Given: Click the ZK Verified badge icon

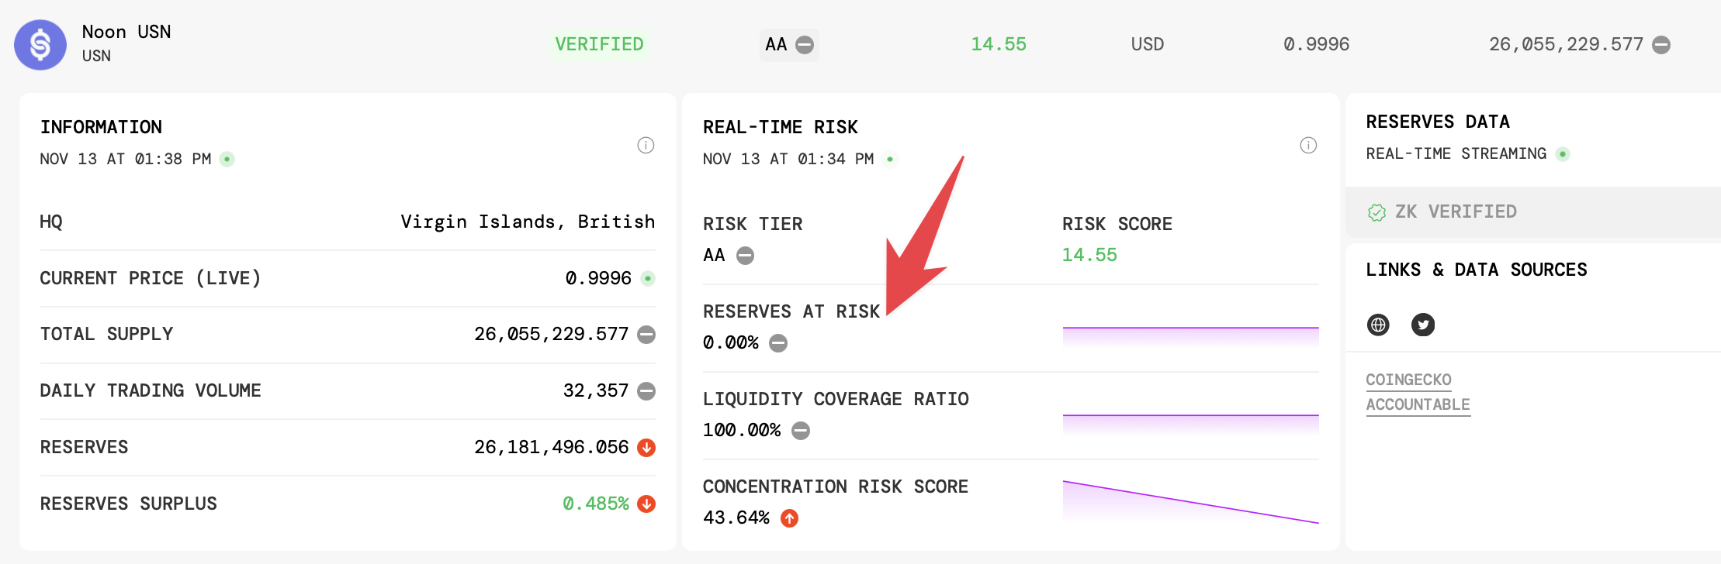Looking at the screenshot, I should click(1376, 212).
